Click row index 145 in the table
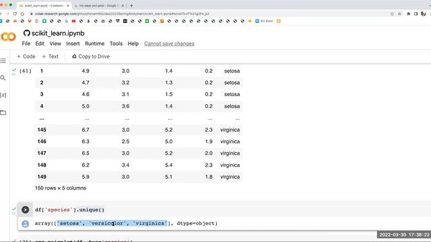The height and width of the screenshot is (242, 431). click(42, 130)
